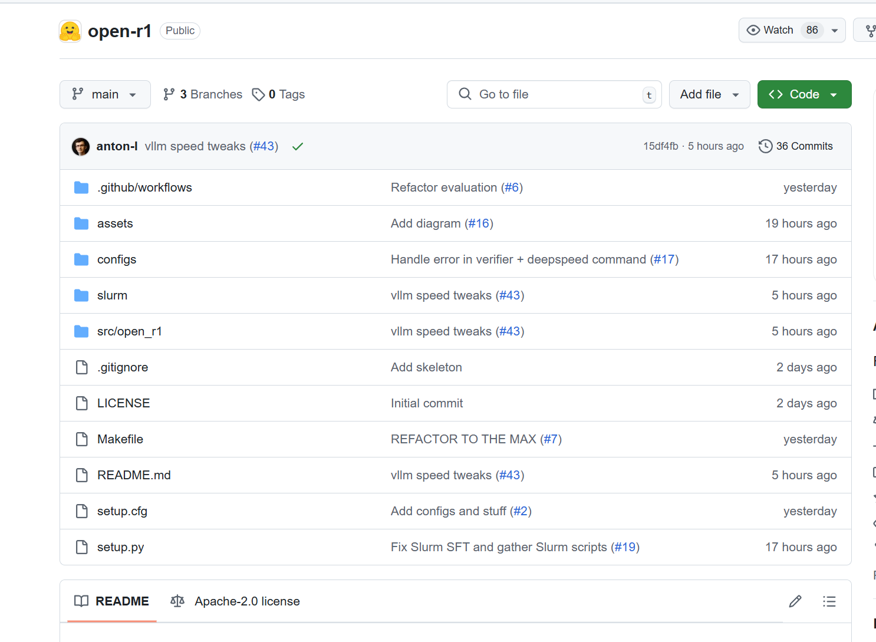Click the configs folder icon
The width and height of the screenshot is (876, 642).
click(81, 259)
